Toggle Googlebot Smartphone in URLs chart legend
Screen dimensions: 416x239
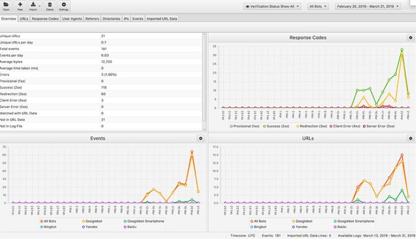click(x=354, y=221)
